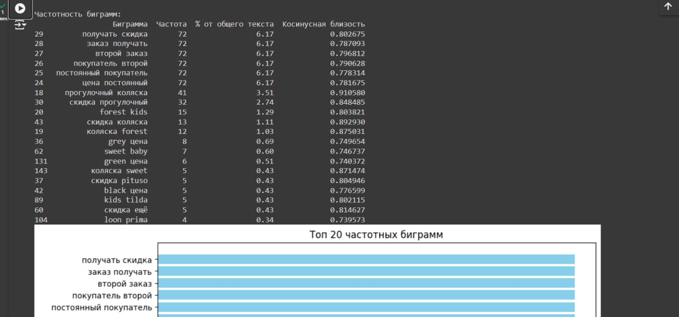Click the 'постоянный покупатель' chart axis label

pyautogui.click(x=101, y=307)
